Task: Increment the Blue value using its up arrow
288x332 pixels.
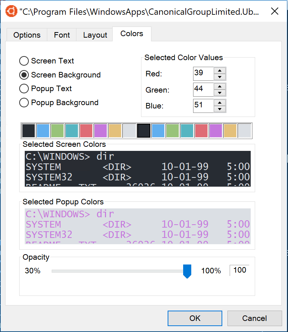Action: tap(220, 104)
